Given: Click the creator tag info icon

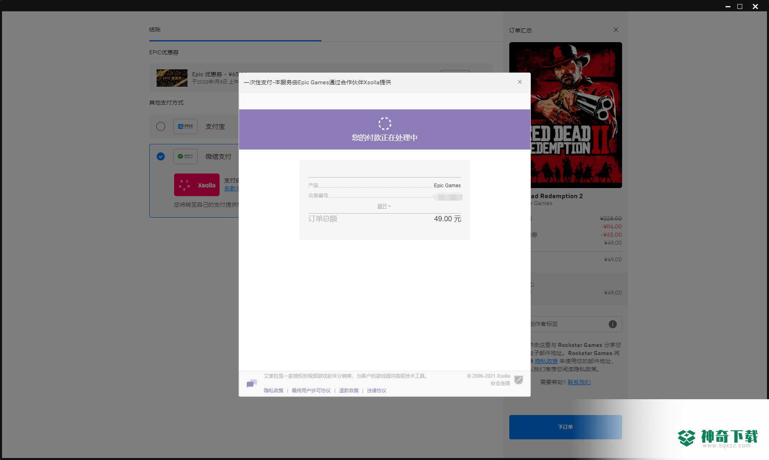Looking at the screenshot, I should 613,324.
